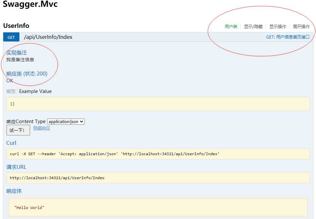Viewport: 316px width, 219px height.
Task: Collapse the UserInfo section heading
Action: [x=16, y=26]
